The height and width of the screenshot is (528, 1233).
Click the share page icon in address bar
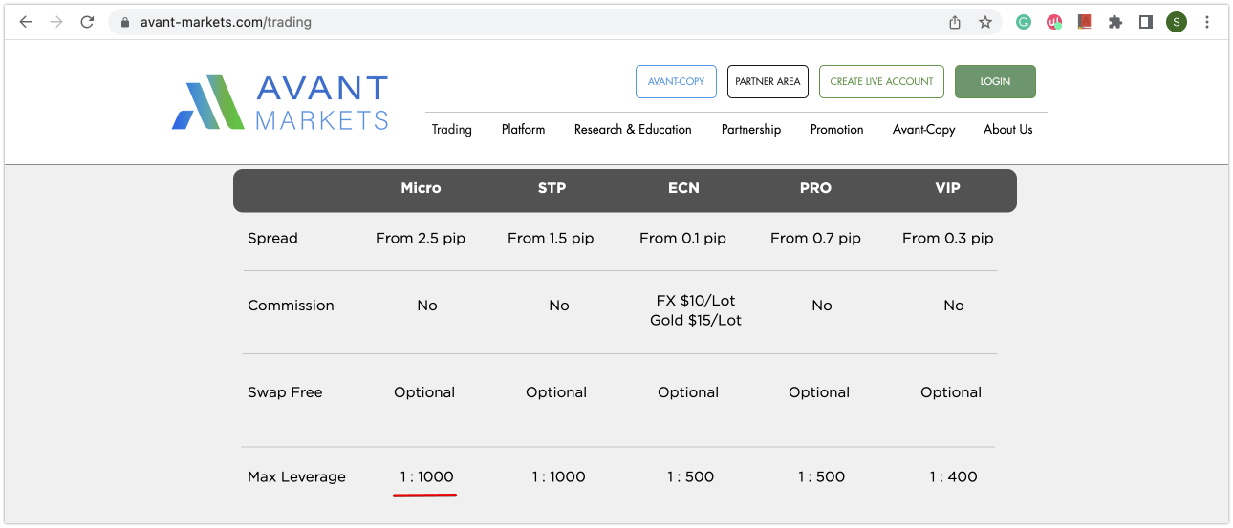[955, 22]
